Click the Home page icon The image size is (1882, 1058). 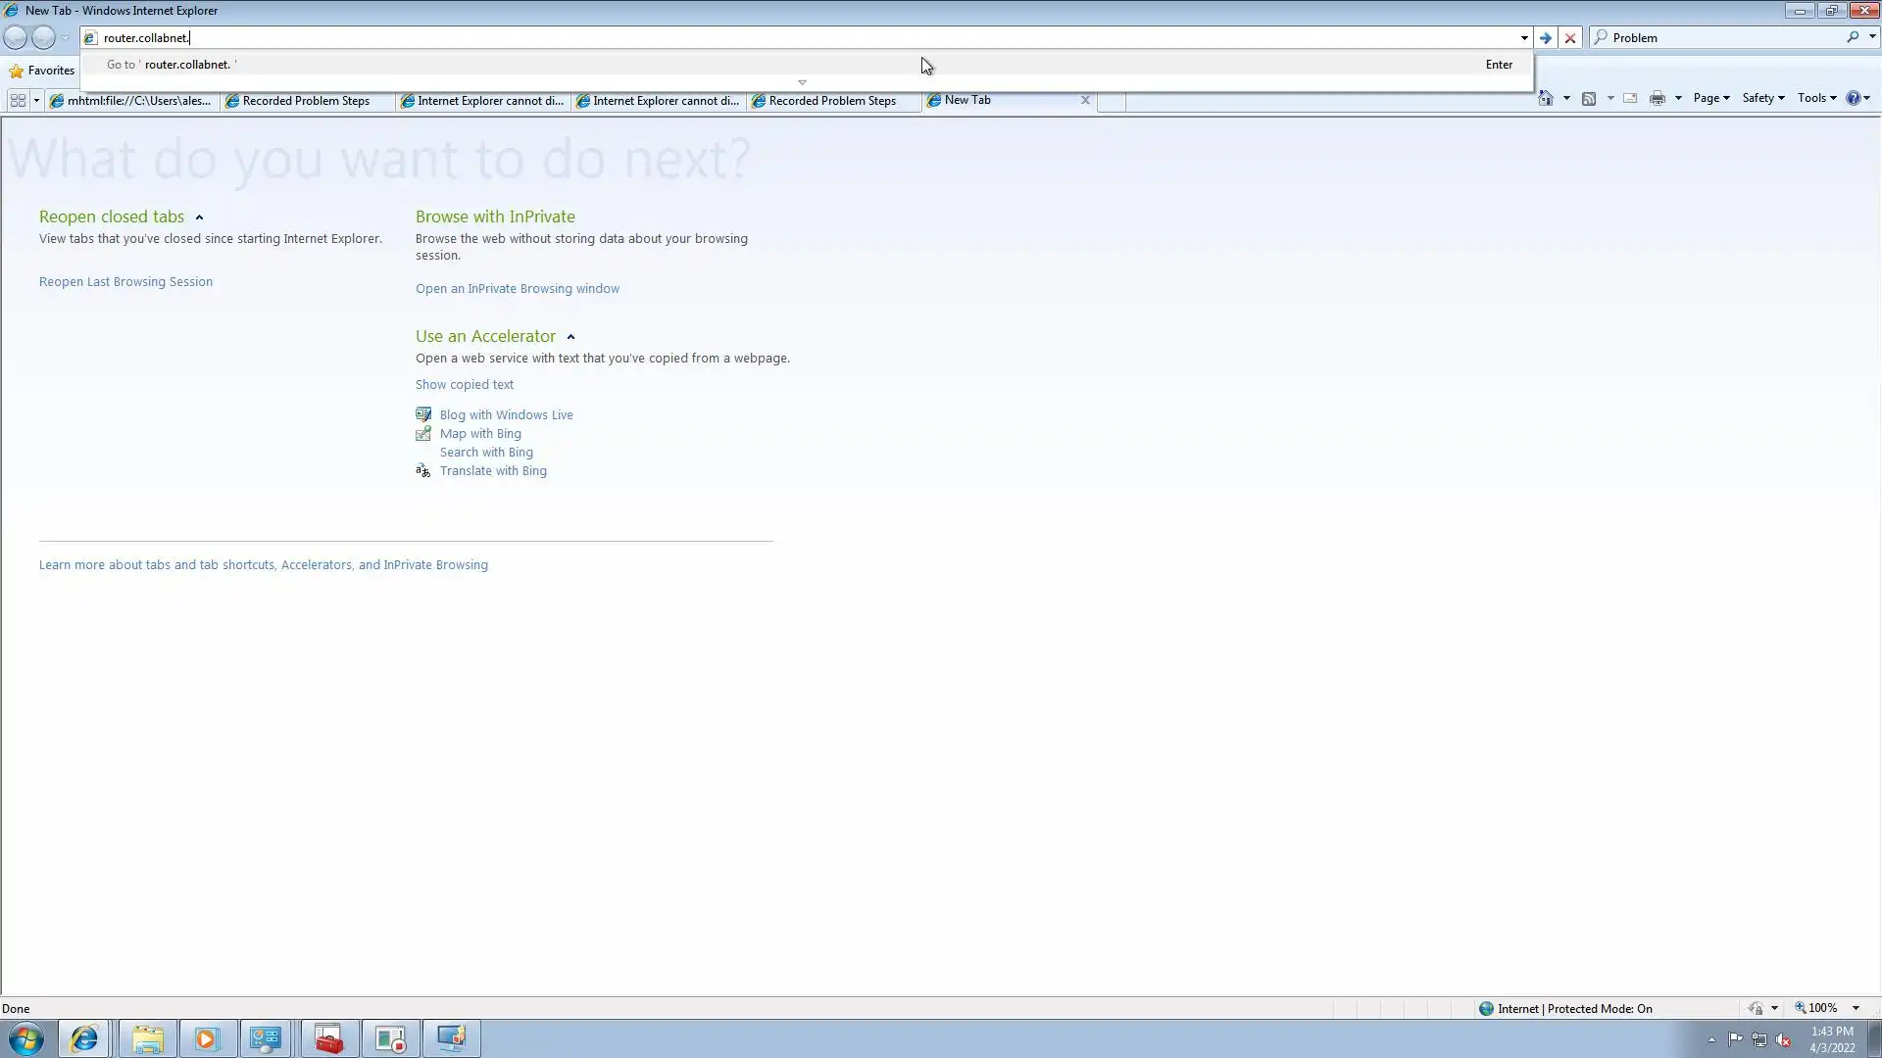(1546, 98)
